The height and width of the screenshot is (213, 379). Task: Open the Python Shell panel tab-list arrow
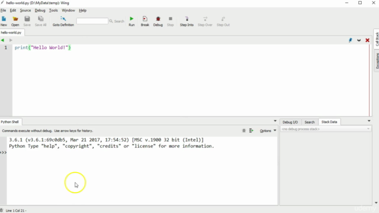[275, 121]
